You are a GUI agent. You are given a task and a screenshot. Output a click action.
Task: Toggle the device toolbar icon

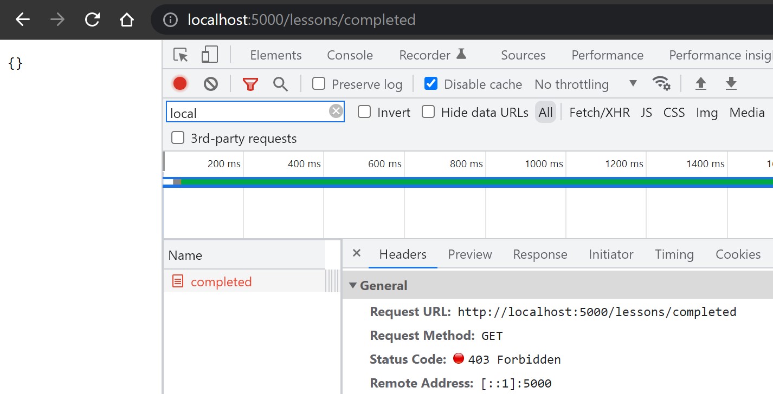pyautogui.click(x=209, y=55)
